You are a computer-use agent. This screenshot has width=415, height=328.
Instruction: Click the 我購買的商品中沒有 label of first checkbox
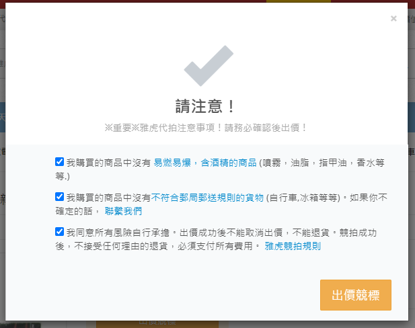(x=108, y=163)
